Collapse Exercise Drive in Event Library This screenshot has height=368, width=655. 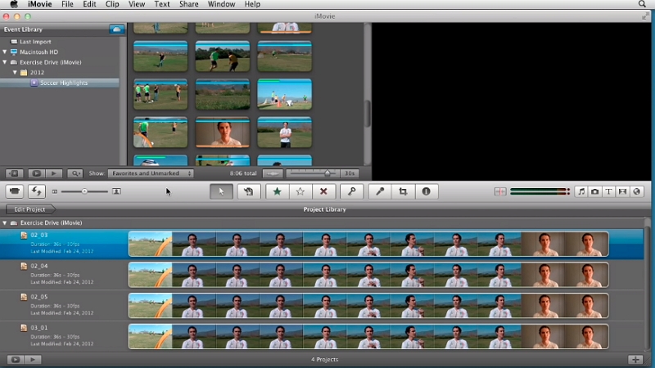5,62
